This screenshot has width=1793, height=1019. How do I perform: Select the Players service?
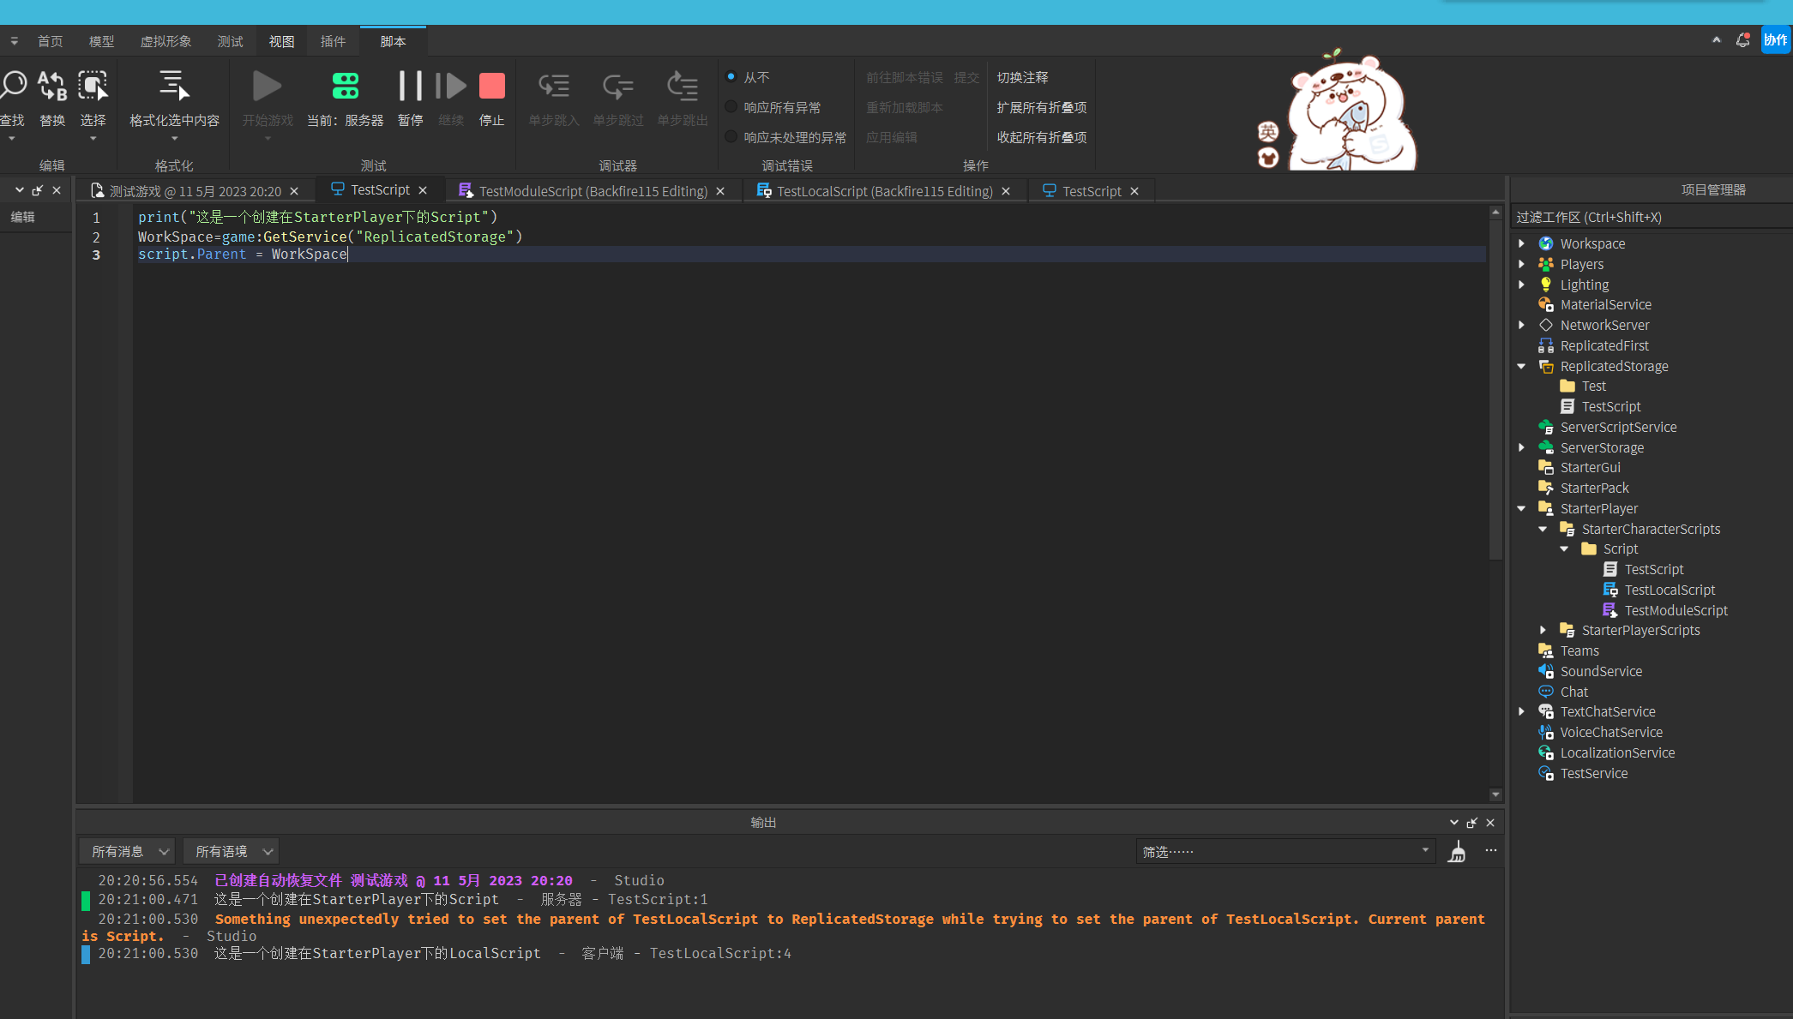click(x=1581, y=264)
